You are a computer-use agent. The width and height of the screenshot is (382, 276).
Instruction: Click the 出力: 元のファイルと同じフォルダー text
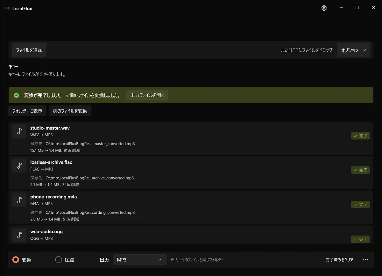(x=197, y=260)
